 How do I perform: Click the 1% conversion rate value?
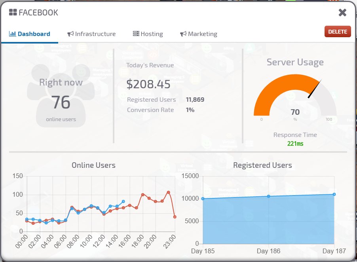190,110
